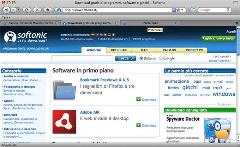
Task: Go back using the back arrow button
Action: point(6,10)
